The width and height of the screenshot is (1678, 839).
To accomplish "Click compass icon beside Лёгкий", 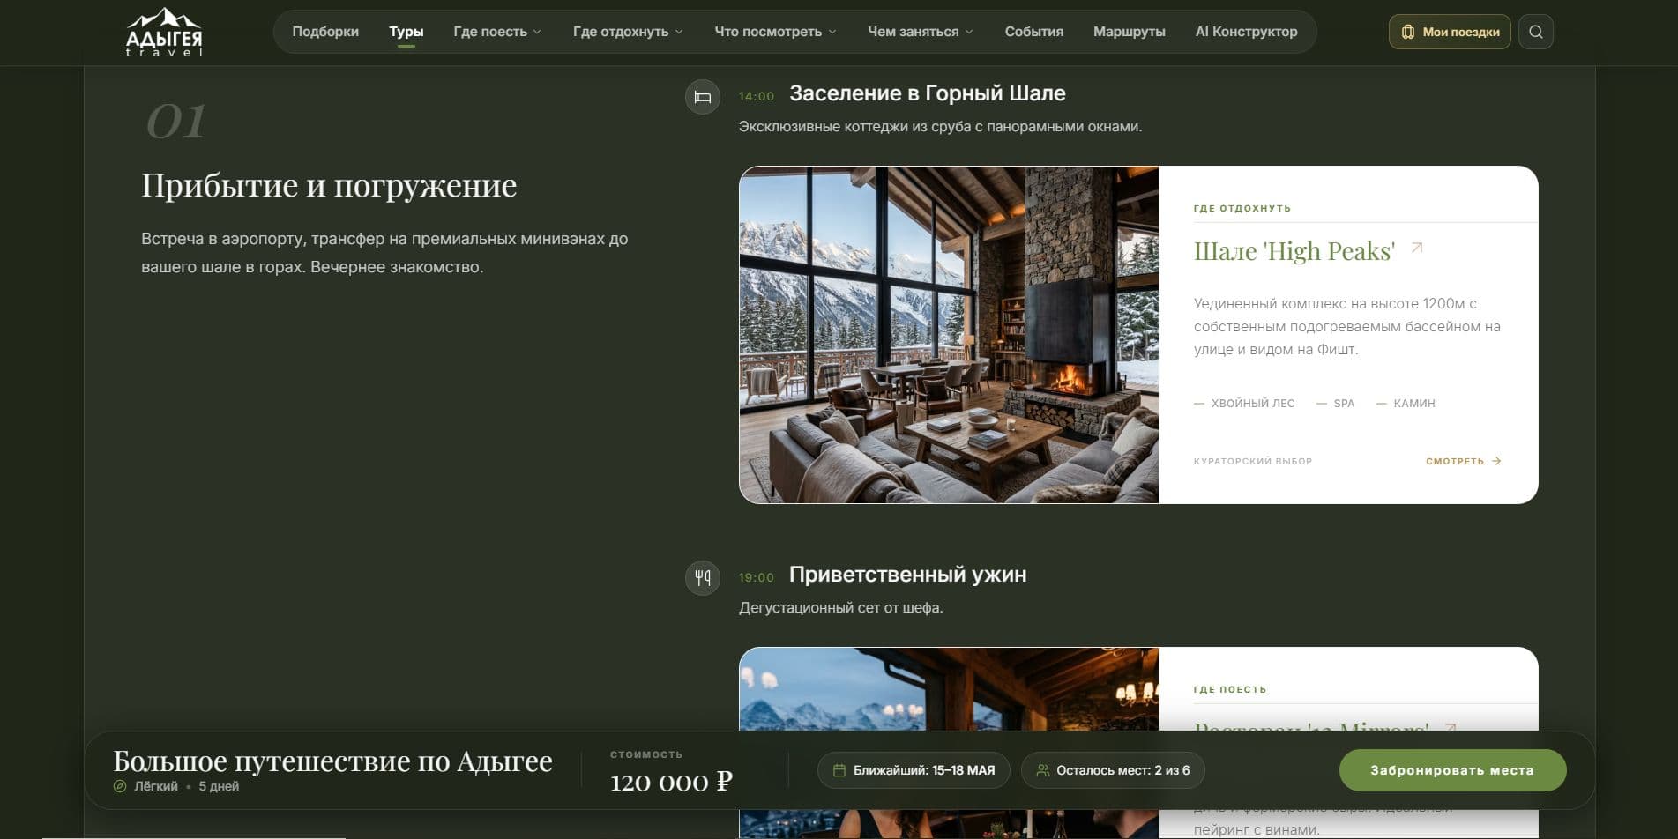I will pos(120,786).
